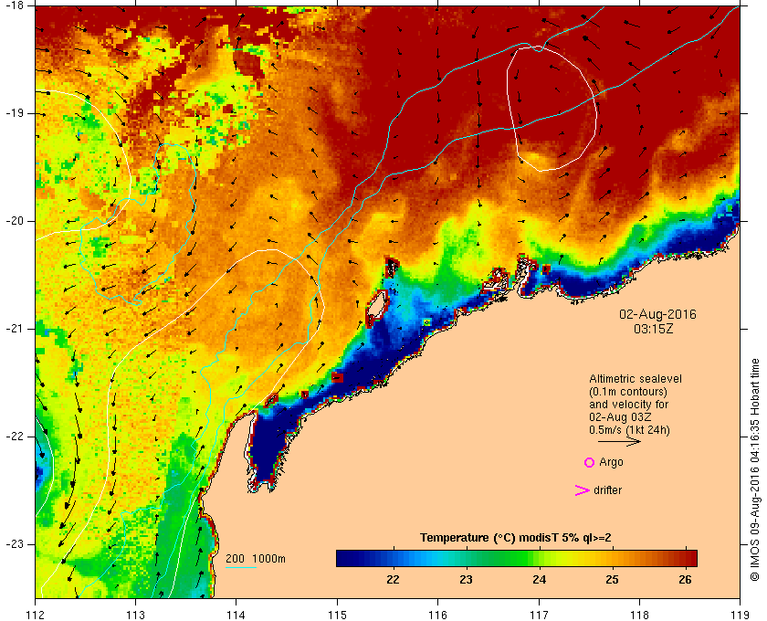Click the temperature color bar legend
The width and height of the screenshot is (767, 621).
point(517,558)
